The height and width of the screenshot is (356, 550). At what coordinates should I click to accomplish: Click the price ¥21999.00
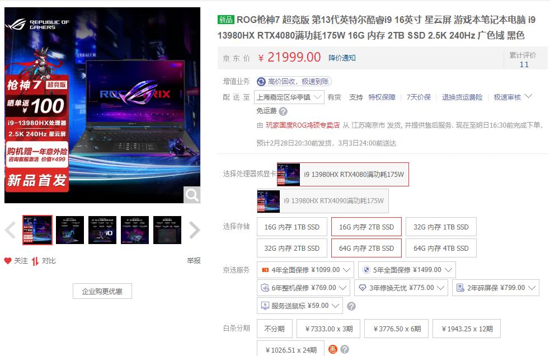289,57
